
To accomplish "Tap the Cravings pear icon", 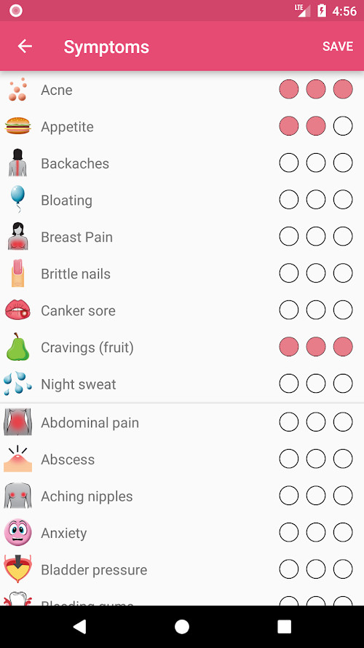I will pos(17,346).
